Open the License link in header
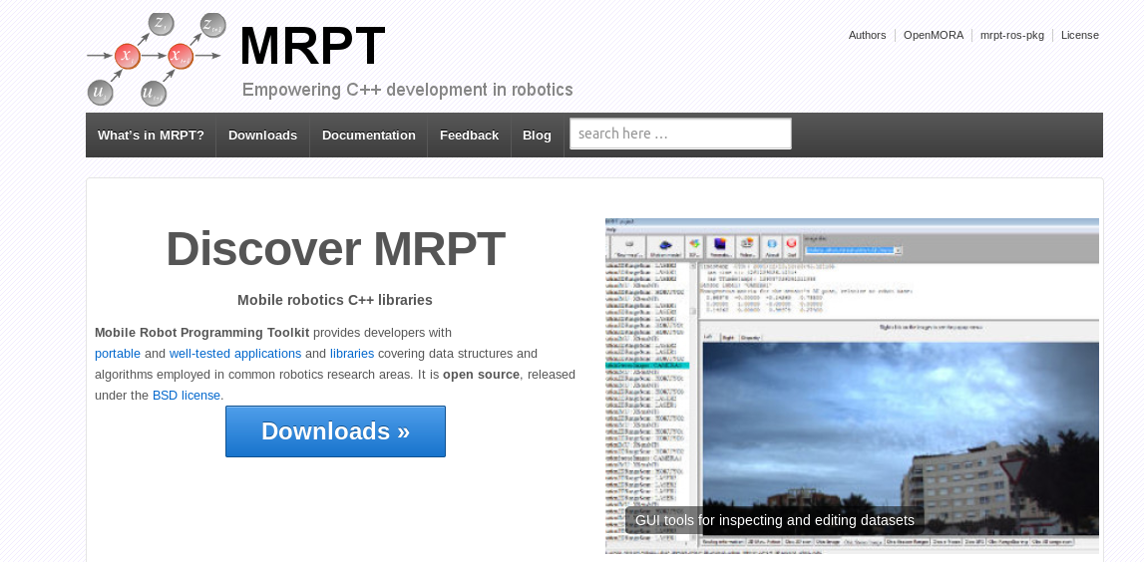Screen dimensions: 1144x562 1079,35
